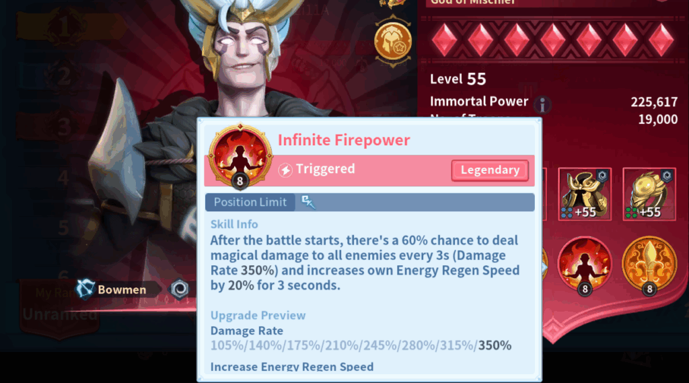
Task: Select the golden helmet badge icon
Action: 393,41
